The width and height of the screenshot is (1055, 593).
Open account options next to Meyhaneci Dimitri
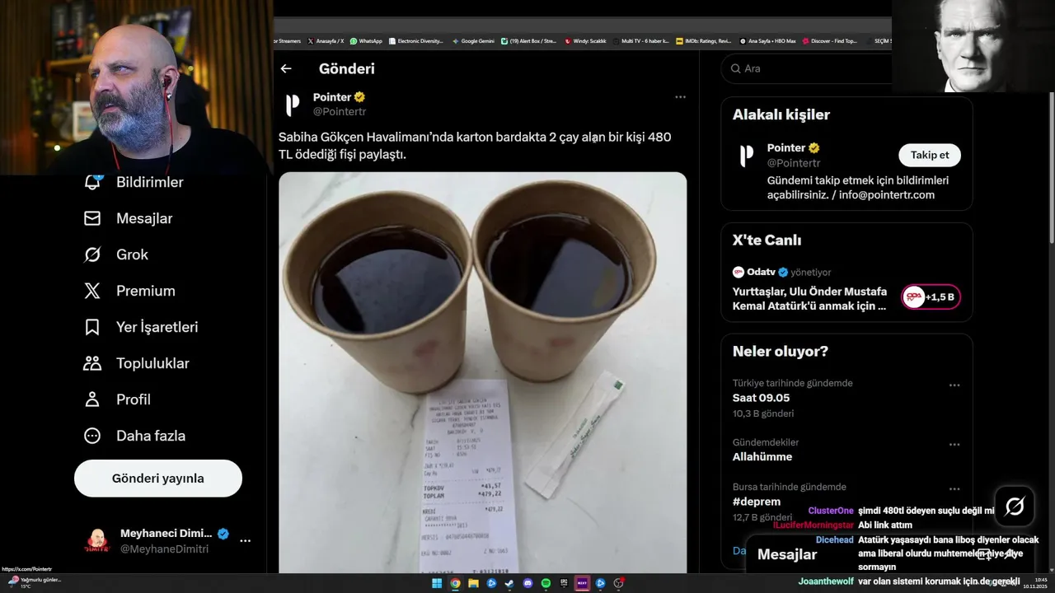click(x=246, y=541)
